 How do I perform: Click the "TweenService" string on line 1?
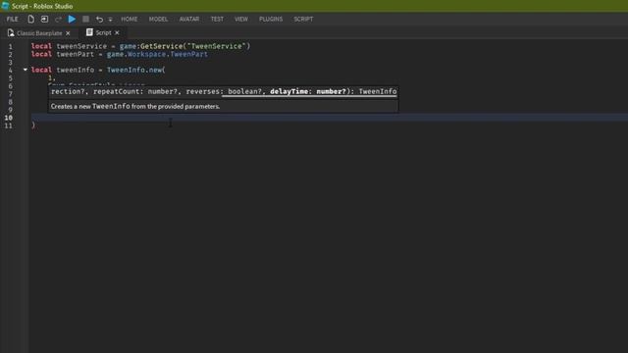click(x=216, y=46)
